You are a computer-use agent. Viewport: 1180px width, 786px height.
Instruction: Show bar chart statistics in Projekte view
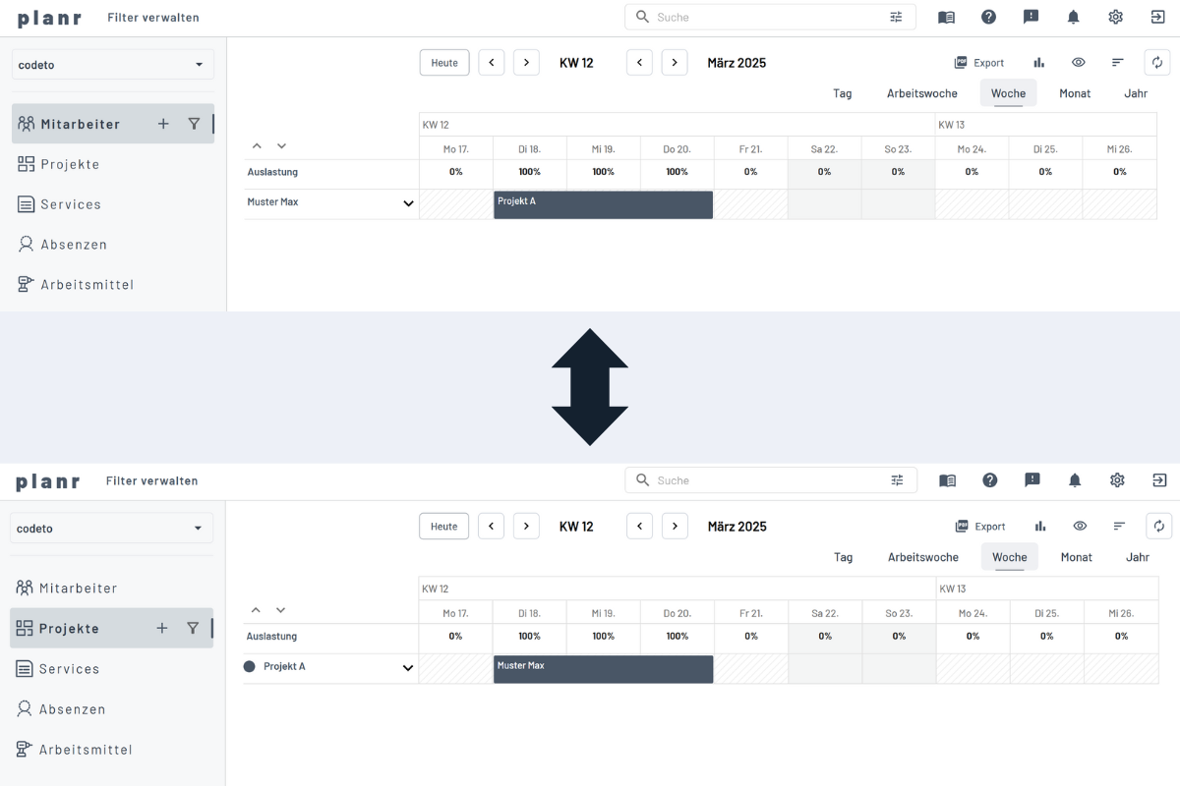click(1040, 527)
